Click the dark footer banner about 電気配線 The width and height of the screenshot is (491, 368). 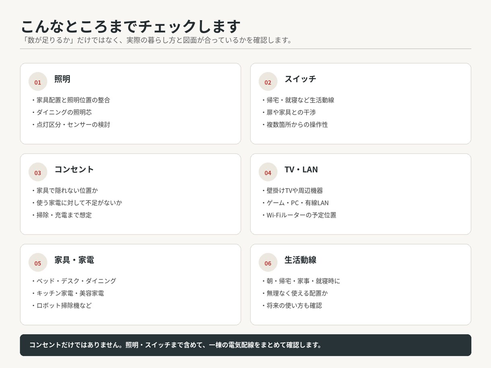[245, 345]
